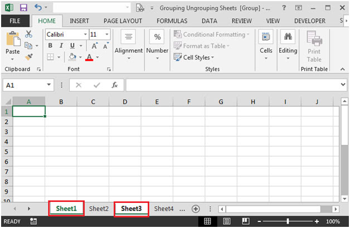This screenshot has width=350, height=228.
Task: Click the Insert Function fx icon
Action: 114,85
